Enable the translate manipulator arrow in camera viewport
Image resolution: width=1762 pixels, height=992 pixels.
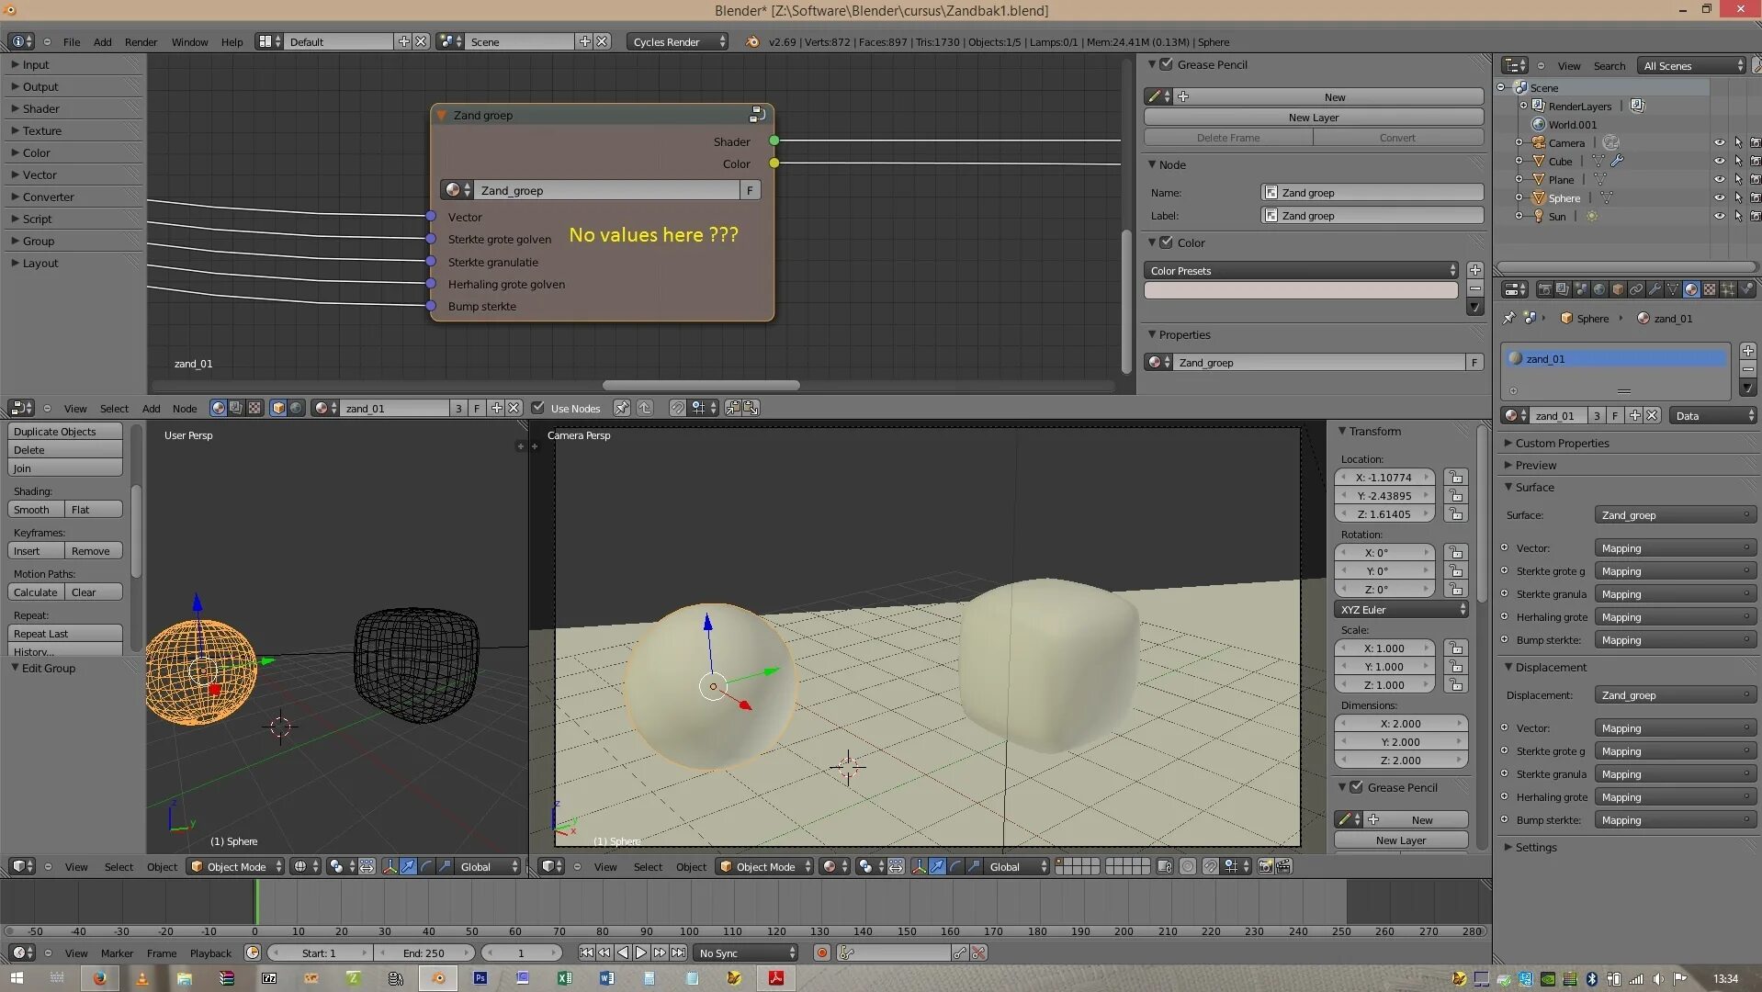click(937, 866)
